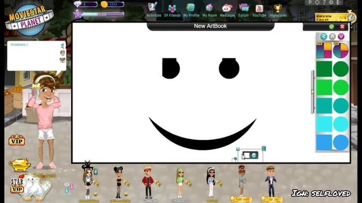Click the left eye shape on canvas
Screen dimensions: 362x203
click(x=171, y=68)
